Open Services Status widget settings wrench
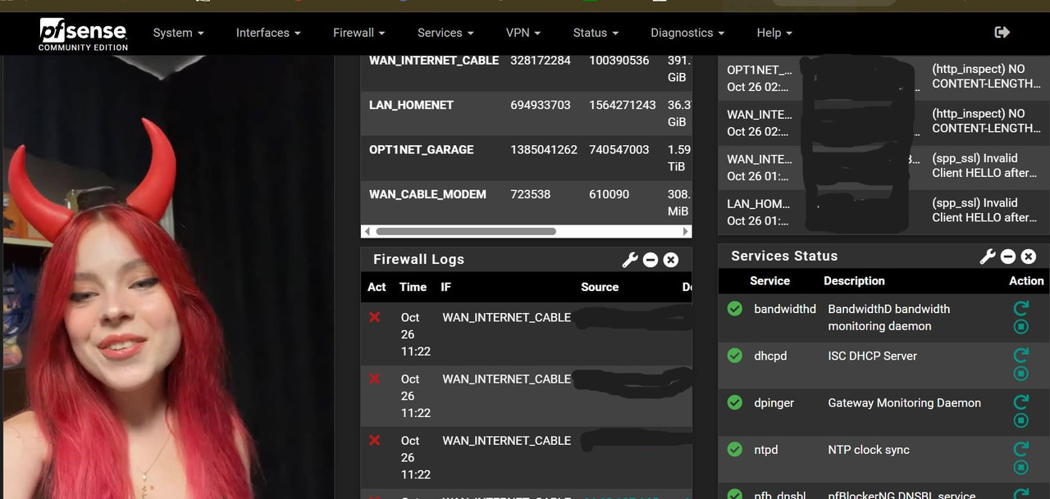The height and width of the screenshot is (499, 1050). click(988, 256)
